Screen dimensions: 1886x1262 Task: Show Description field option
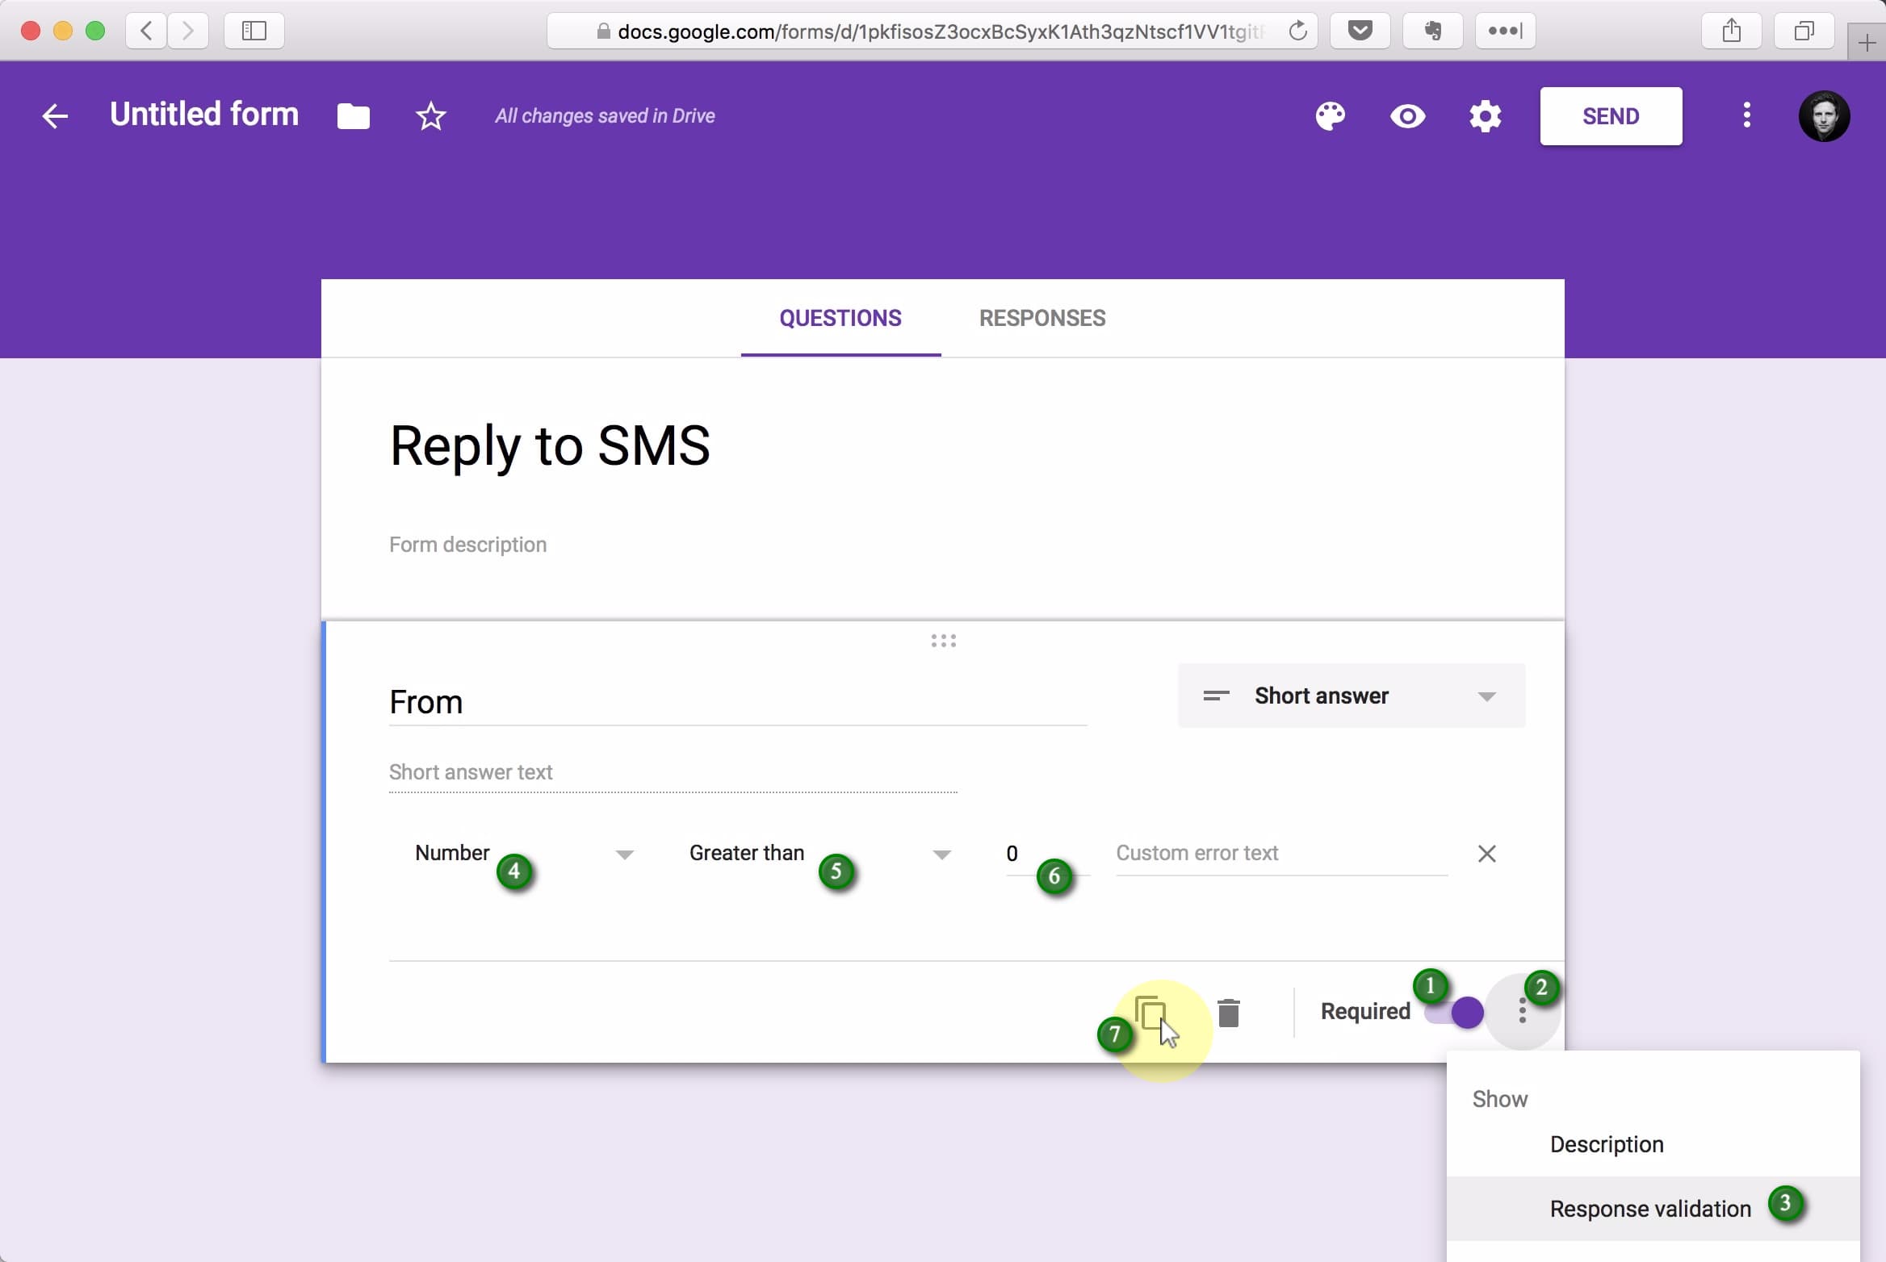(1606, 1143)
